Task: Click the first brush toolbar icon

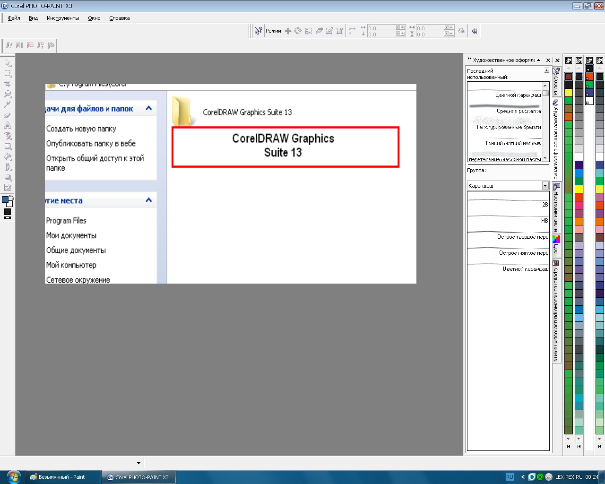Action: tap(9, 45)
